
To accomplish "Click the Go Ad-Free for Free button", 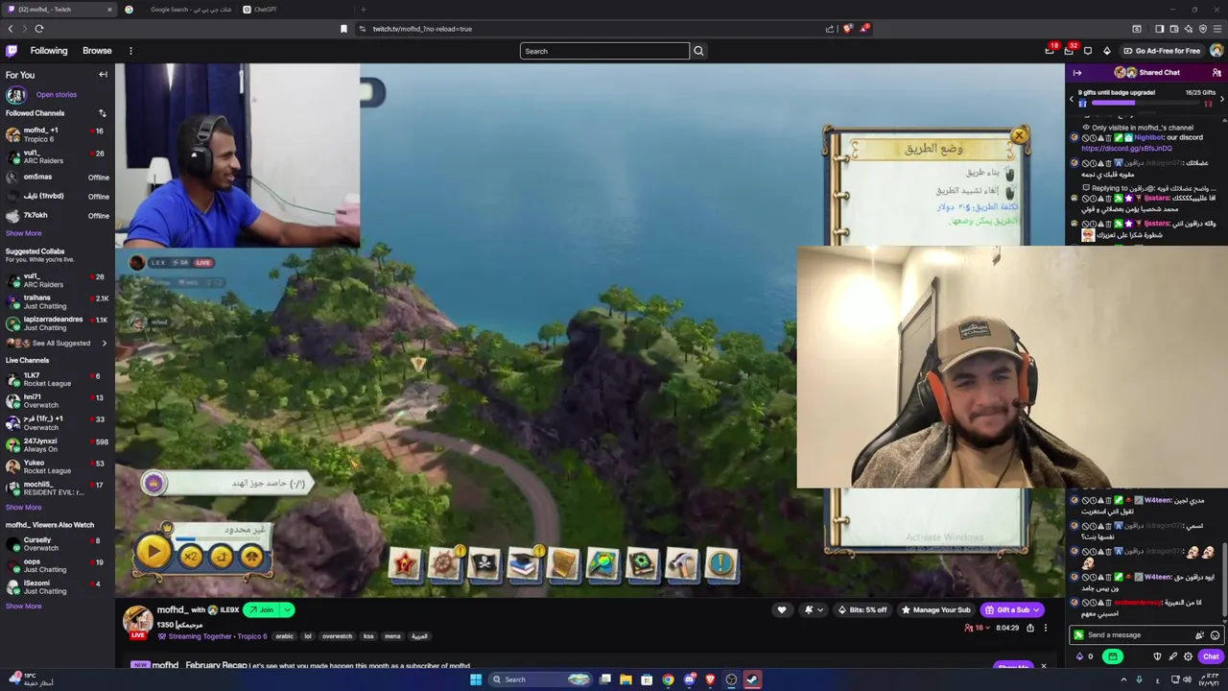I will (x=1161, y=51).
